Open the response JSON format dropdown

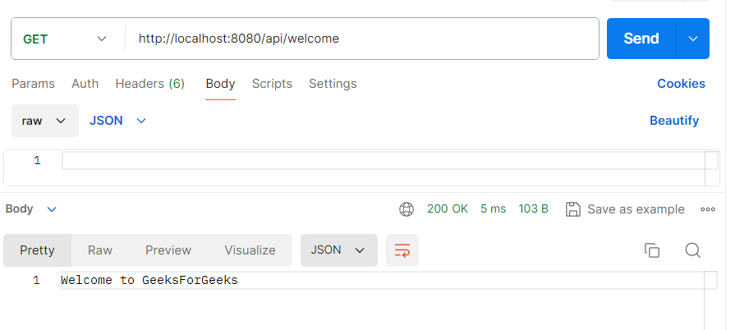point(338,250)
